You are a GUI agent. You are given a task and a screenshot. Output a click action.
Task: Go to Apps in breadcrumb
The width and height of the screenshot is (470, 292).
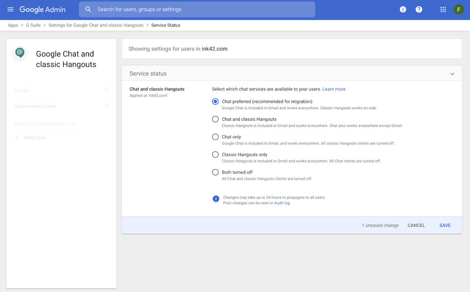pos(13,25)
